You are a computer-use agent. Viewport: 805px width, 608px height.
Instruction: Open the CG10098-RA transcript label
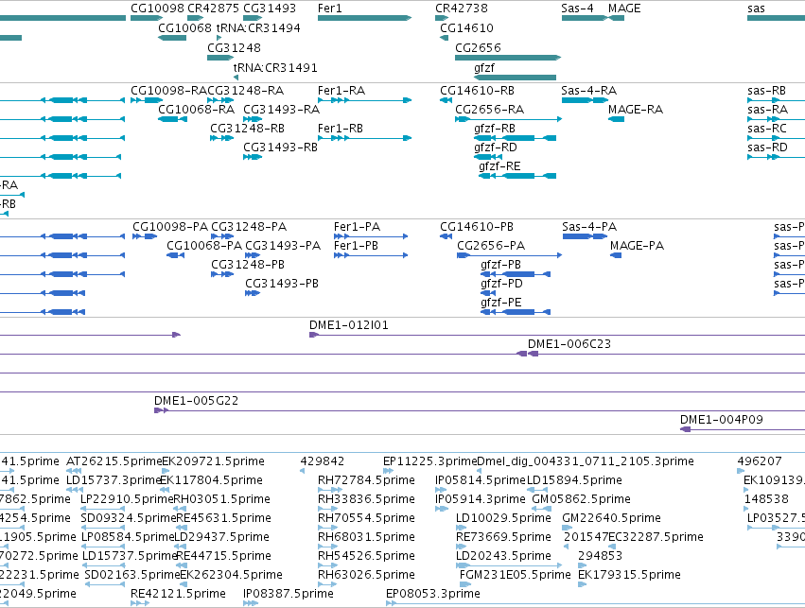coord(169,91)
